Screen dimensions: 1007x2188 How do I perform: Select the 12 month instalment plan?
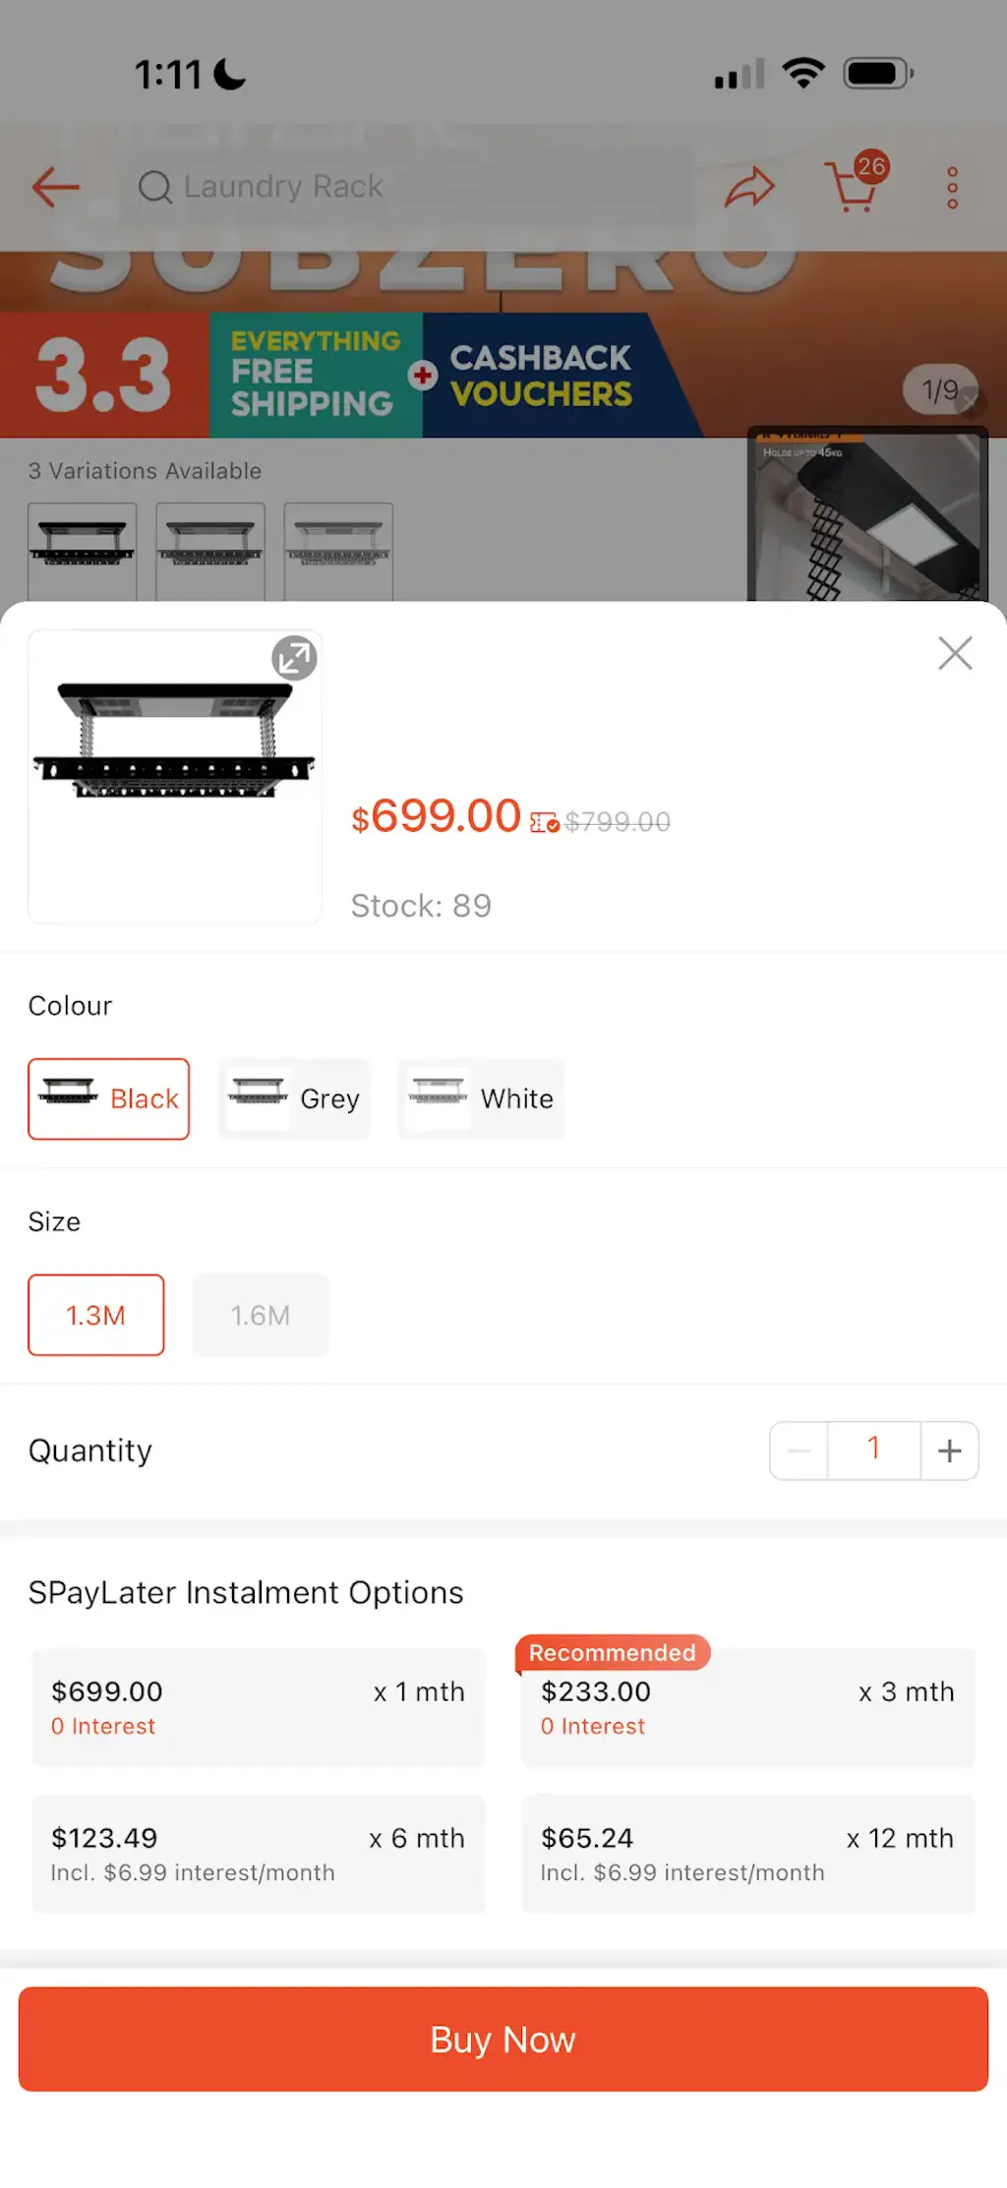(747, 1853)
